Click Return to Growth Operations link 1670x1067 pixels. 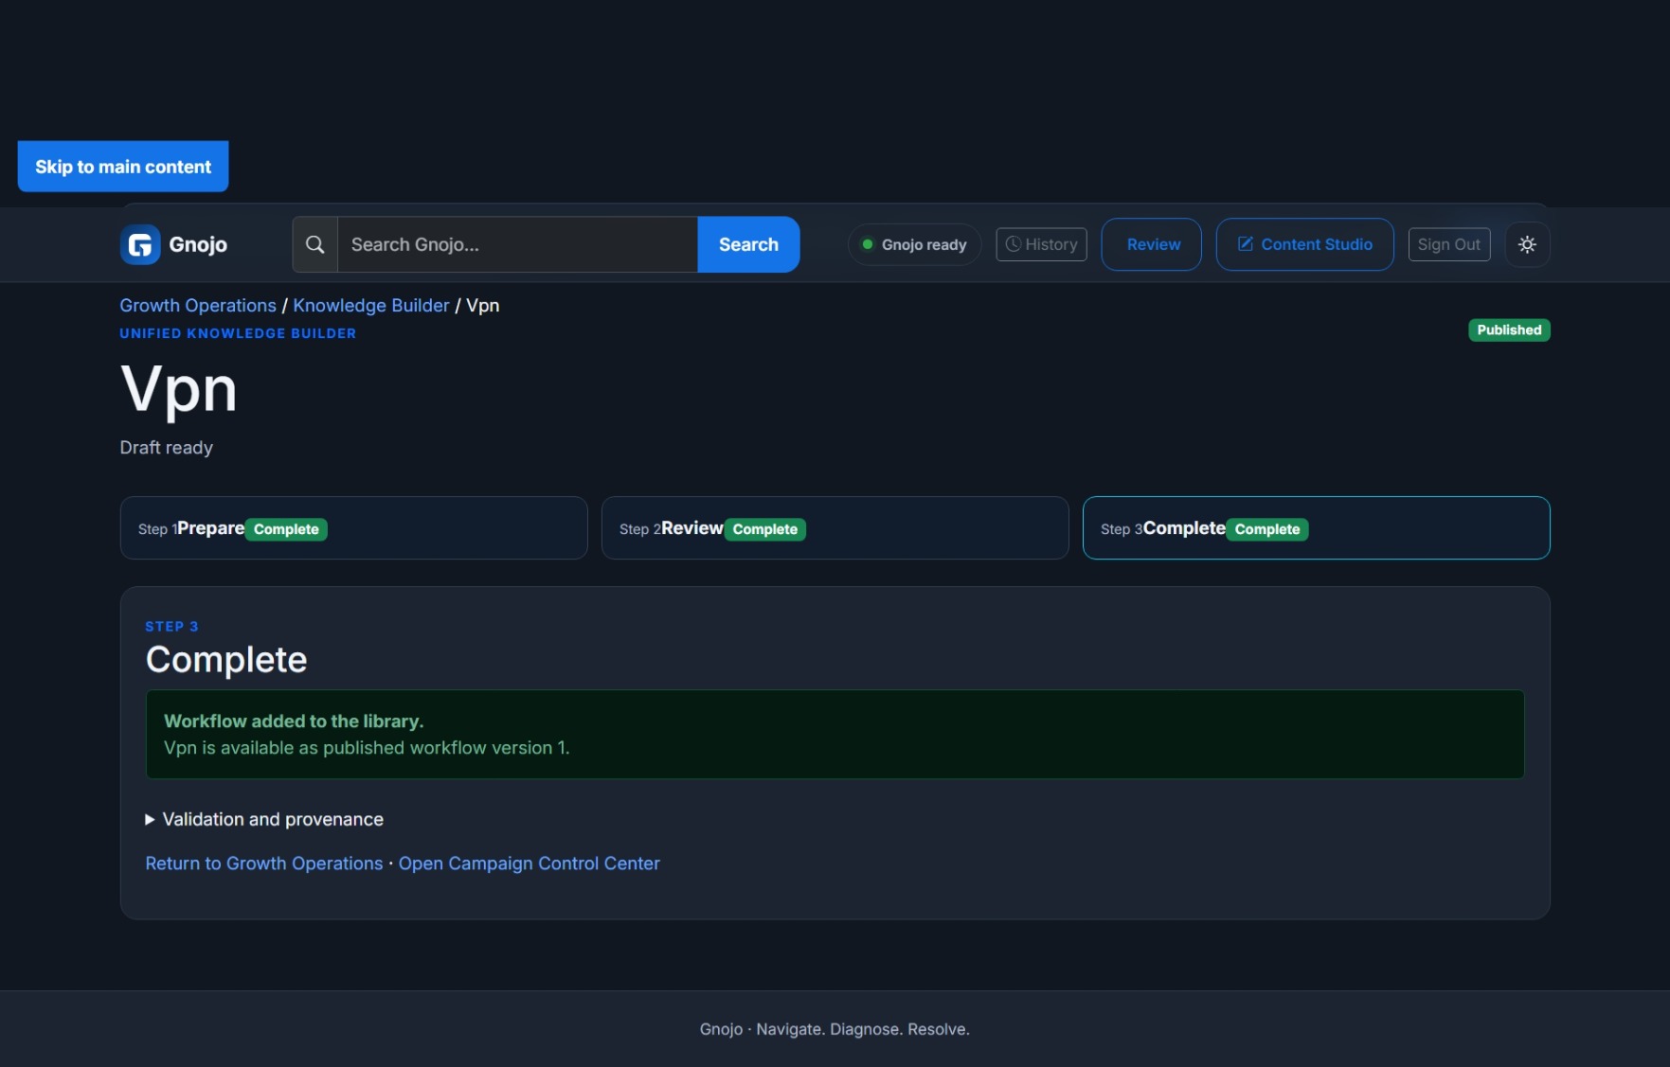[x=264, y=863]
